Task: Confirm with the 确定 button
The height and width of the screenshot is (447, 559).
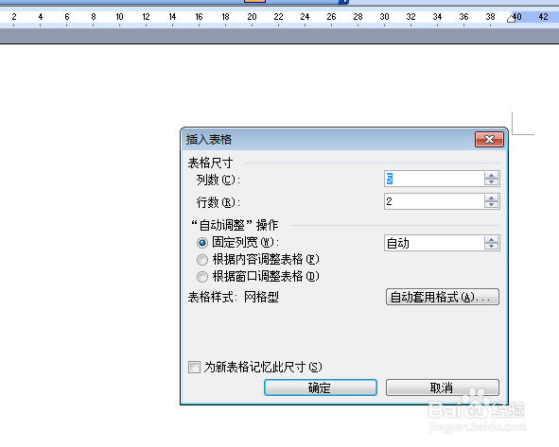Action: coord(321,387)
